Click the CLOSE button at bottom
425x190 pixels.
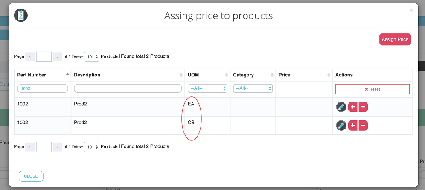click(x=31, y=176)
